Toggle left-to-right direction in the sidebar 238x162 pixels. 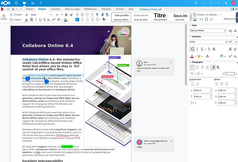point(213,67)
